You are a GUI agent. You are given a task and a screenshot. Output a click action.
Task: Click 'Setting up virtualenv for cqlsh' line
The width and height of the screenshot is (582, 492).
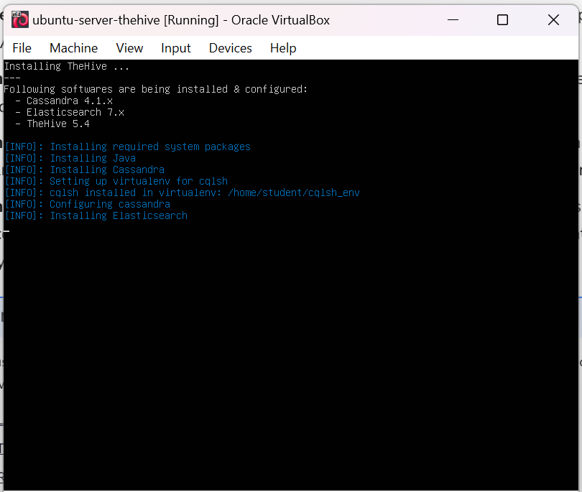pos(116,181)
